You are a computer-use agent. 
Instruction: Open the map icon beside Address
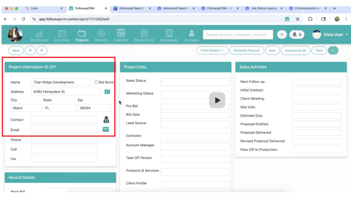(107, 92)
